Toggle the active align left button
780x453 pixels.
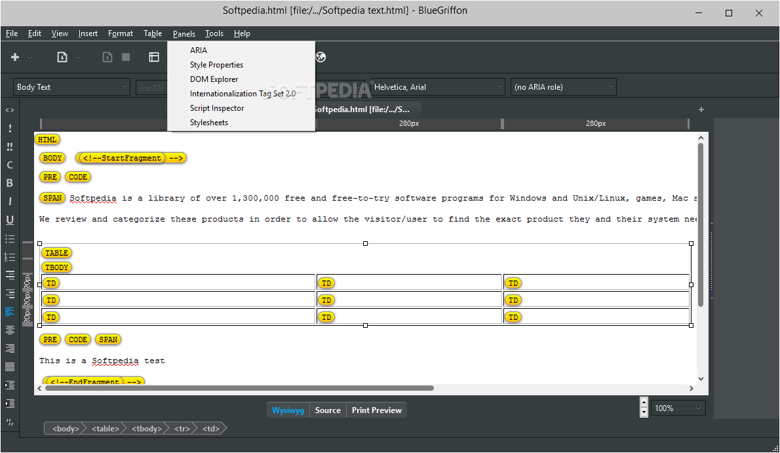[9, 311]
